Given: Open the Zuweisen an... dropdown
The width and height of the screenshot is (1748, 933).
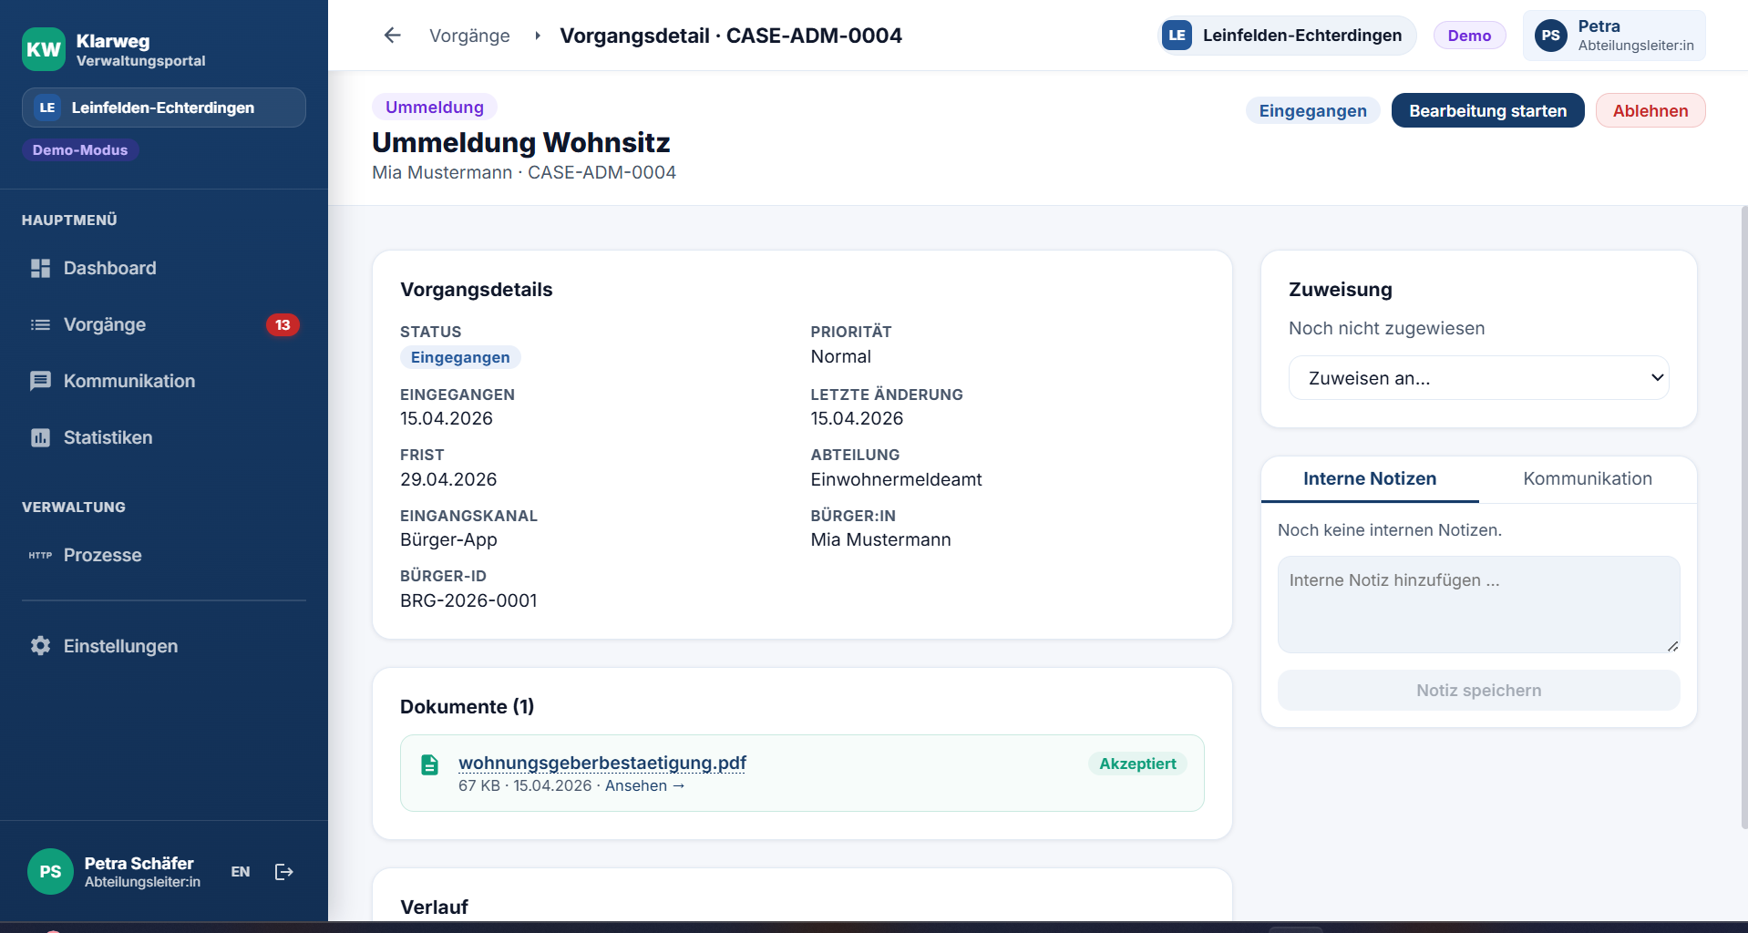Looking at the screenshot, I should (1478, 378).
